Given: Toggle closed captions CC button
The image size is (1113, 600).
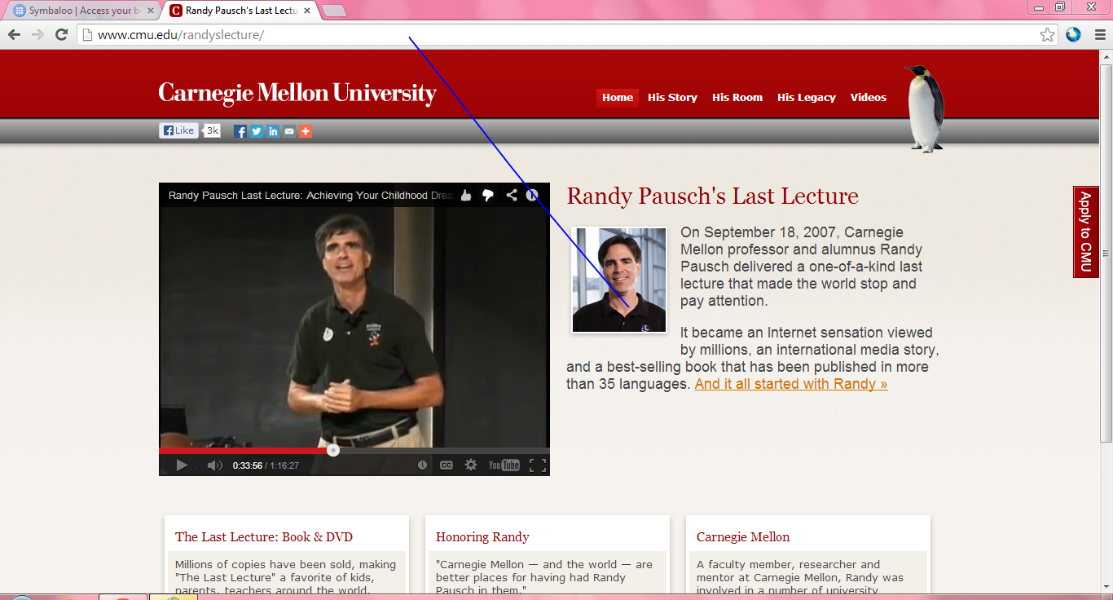Looking at the screenshot, I should [446, 465].
